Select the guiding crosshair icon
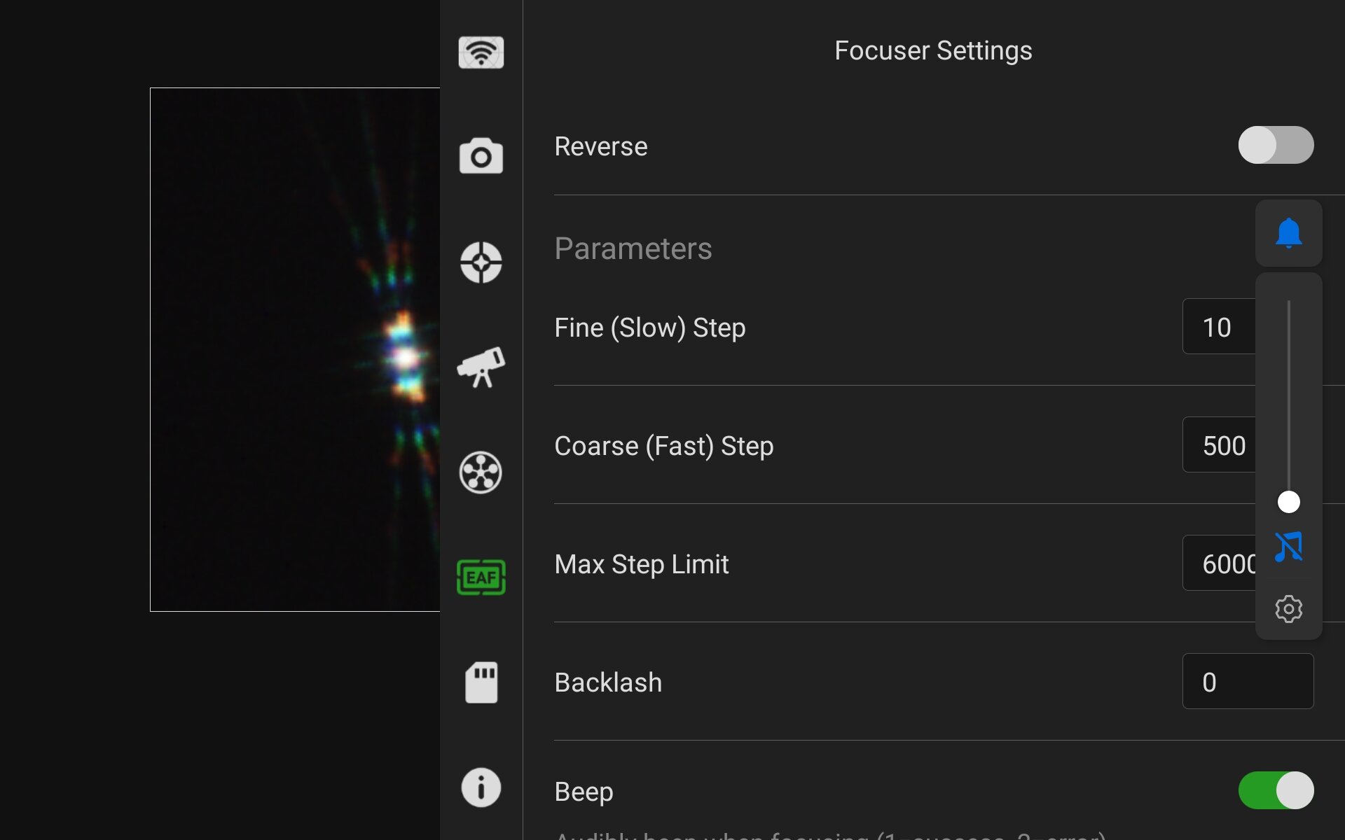The width and height of the screenshot is (1345, 840). [481, 262]
